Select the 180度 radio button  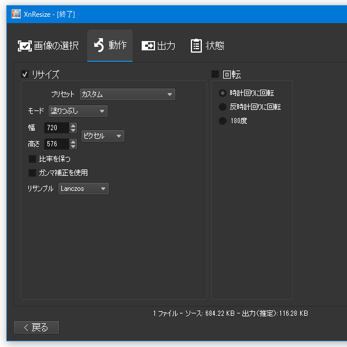tap(223, 121)
